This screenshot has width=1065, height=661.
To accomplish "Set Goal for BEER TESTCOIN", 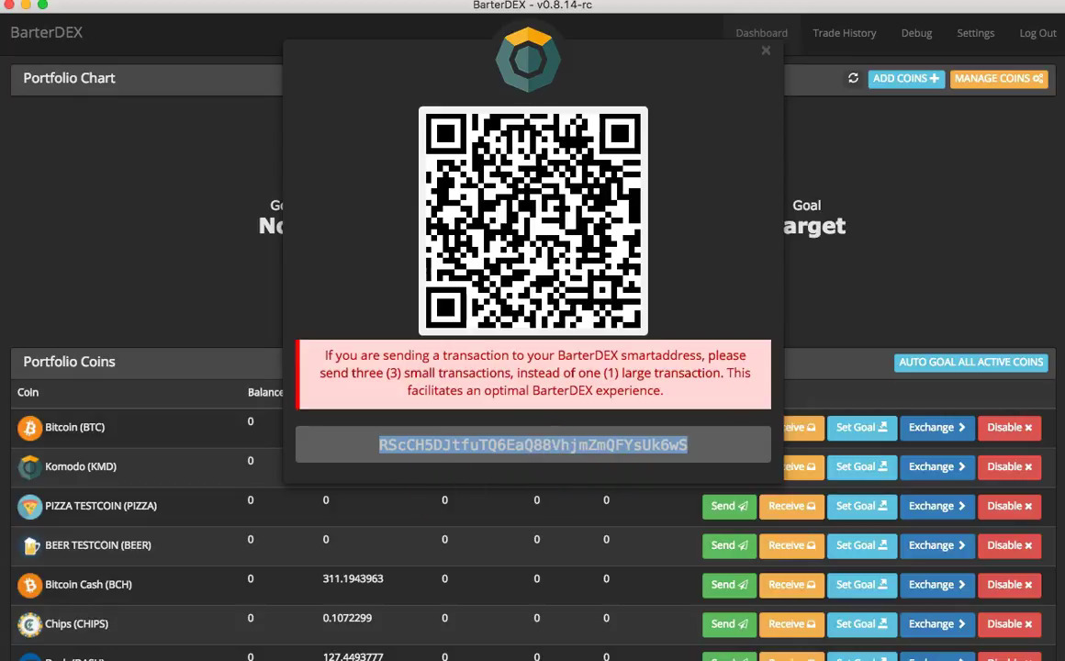I will pyautogui.click(x=861, y=546).
